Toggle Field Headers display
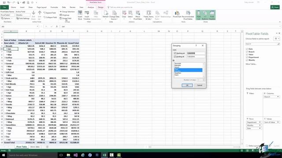The width and height of the screenshot is (282, 158). coord(212,15)
